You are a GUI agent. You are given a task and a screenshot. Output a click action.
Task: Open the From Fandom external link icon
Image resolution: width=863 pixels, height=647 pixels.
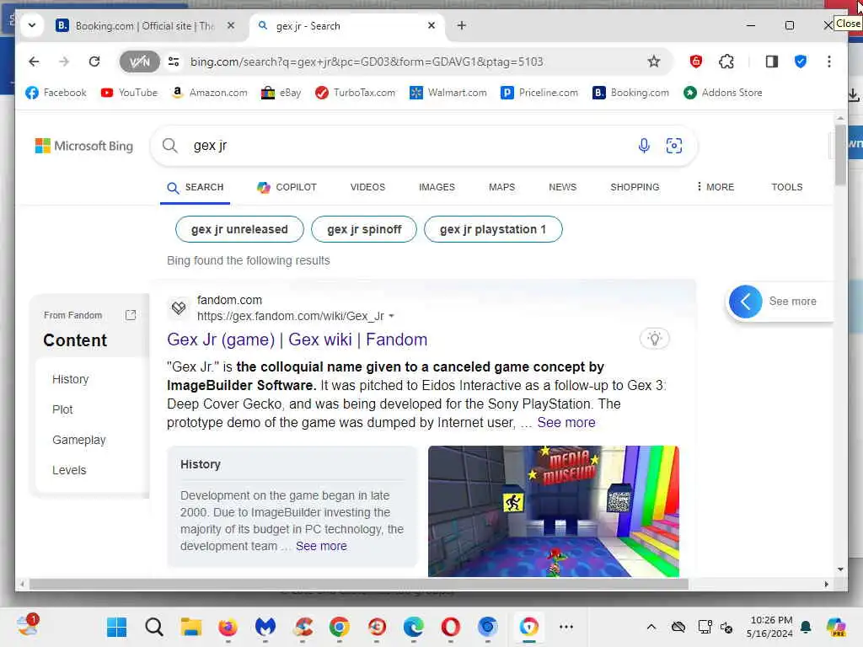point(131,315)
